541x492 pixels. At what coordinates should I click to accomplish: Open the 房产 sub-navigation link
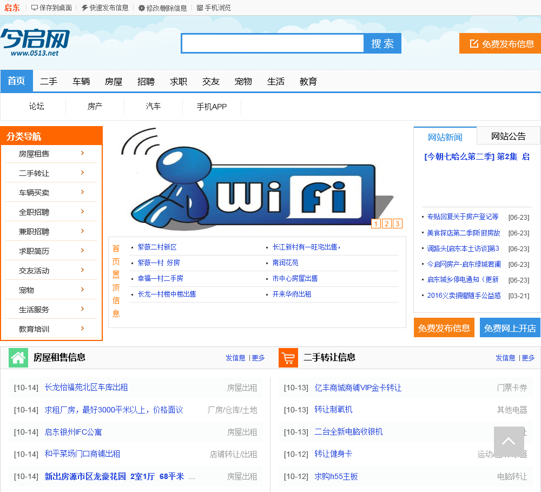(x=95, y=106)
